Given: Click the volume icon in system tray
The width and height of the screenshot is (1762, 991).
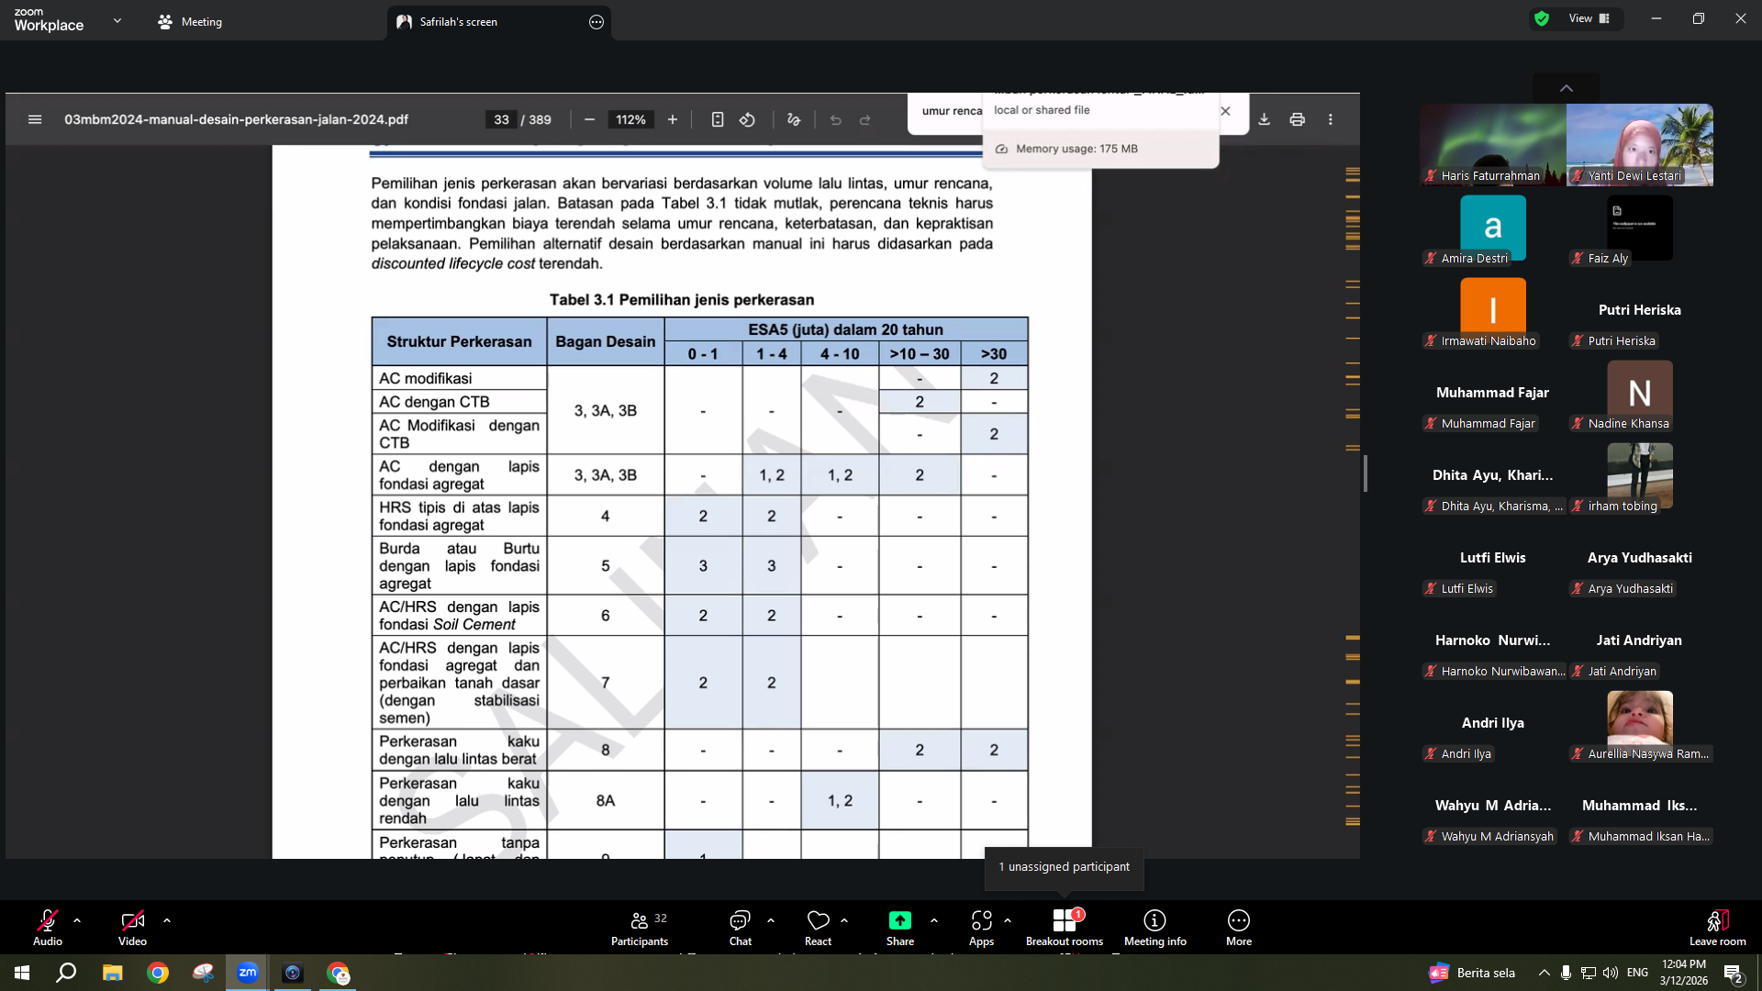Looking at the screenshot, I should [1611, 973].
